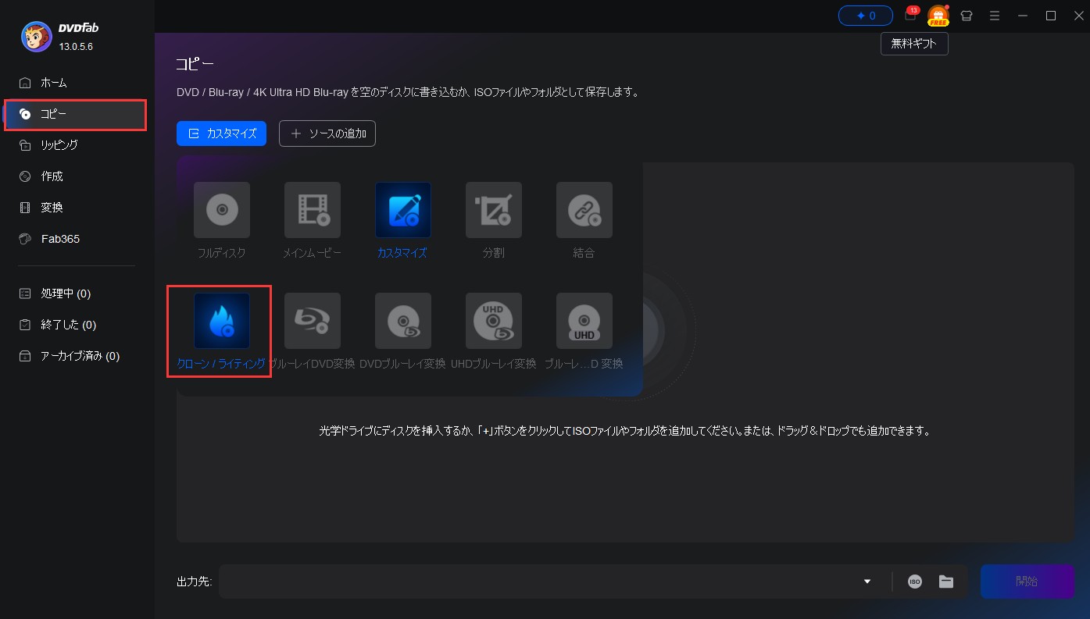Image resolution: width=1090 pixels, height=619 pixels.
Task: Choose ブルーレイDVD変換 mode icon
Action: (x=313, y=321)
